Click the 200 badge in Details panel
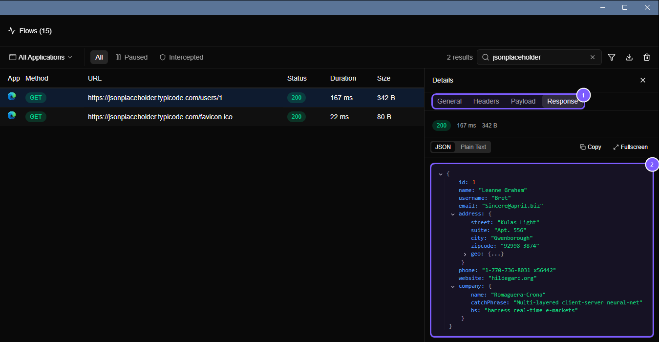Viewport: 659px width, 342px height. click(442, 126)
